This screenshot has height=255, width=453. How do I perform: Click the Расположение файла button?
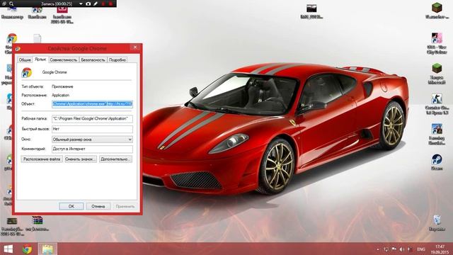coord(42,159)
